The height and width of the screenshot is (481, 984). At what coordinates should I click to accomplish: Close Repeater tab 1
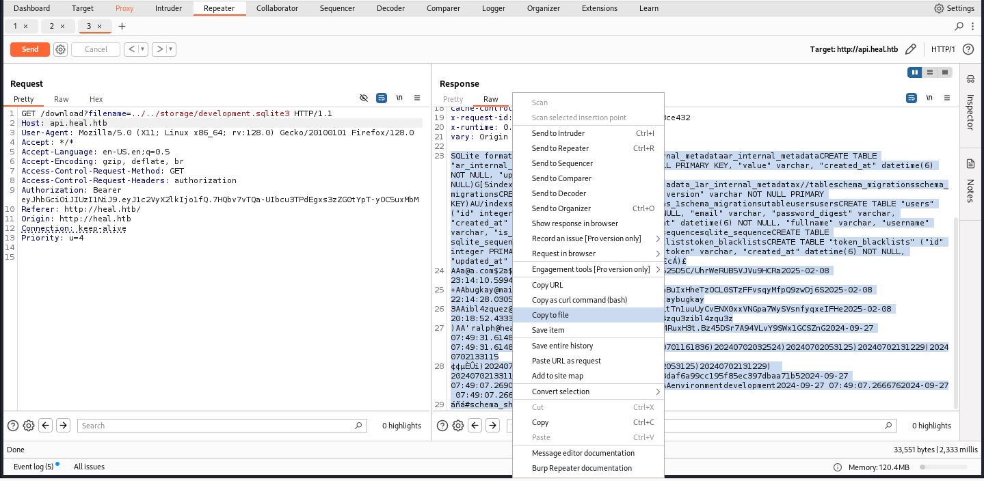point(25,26)
